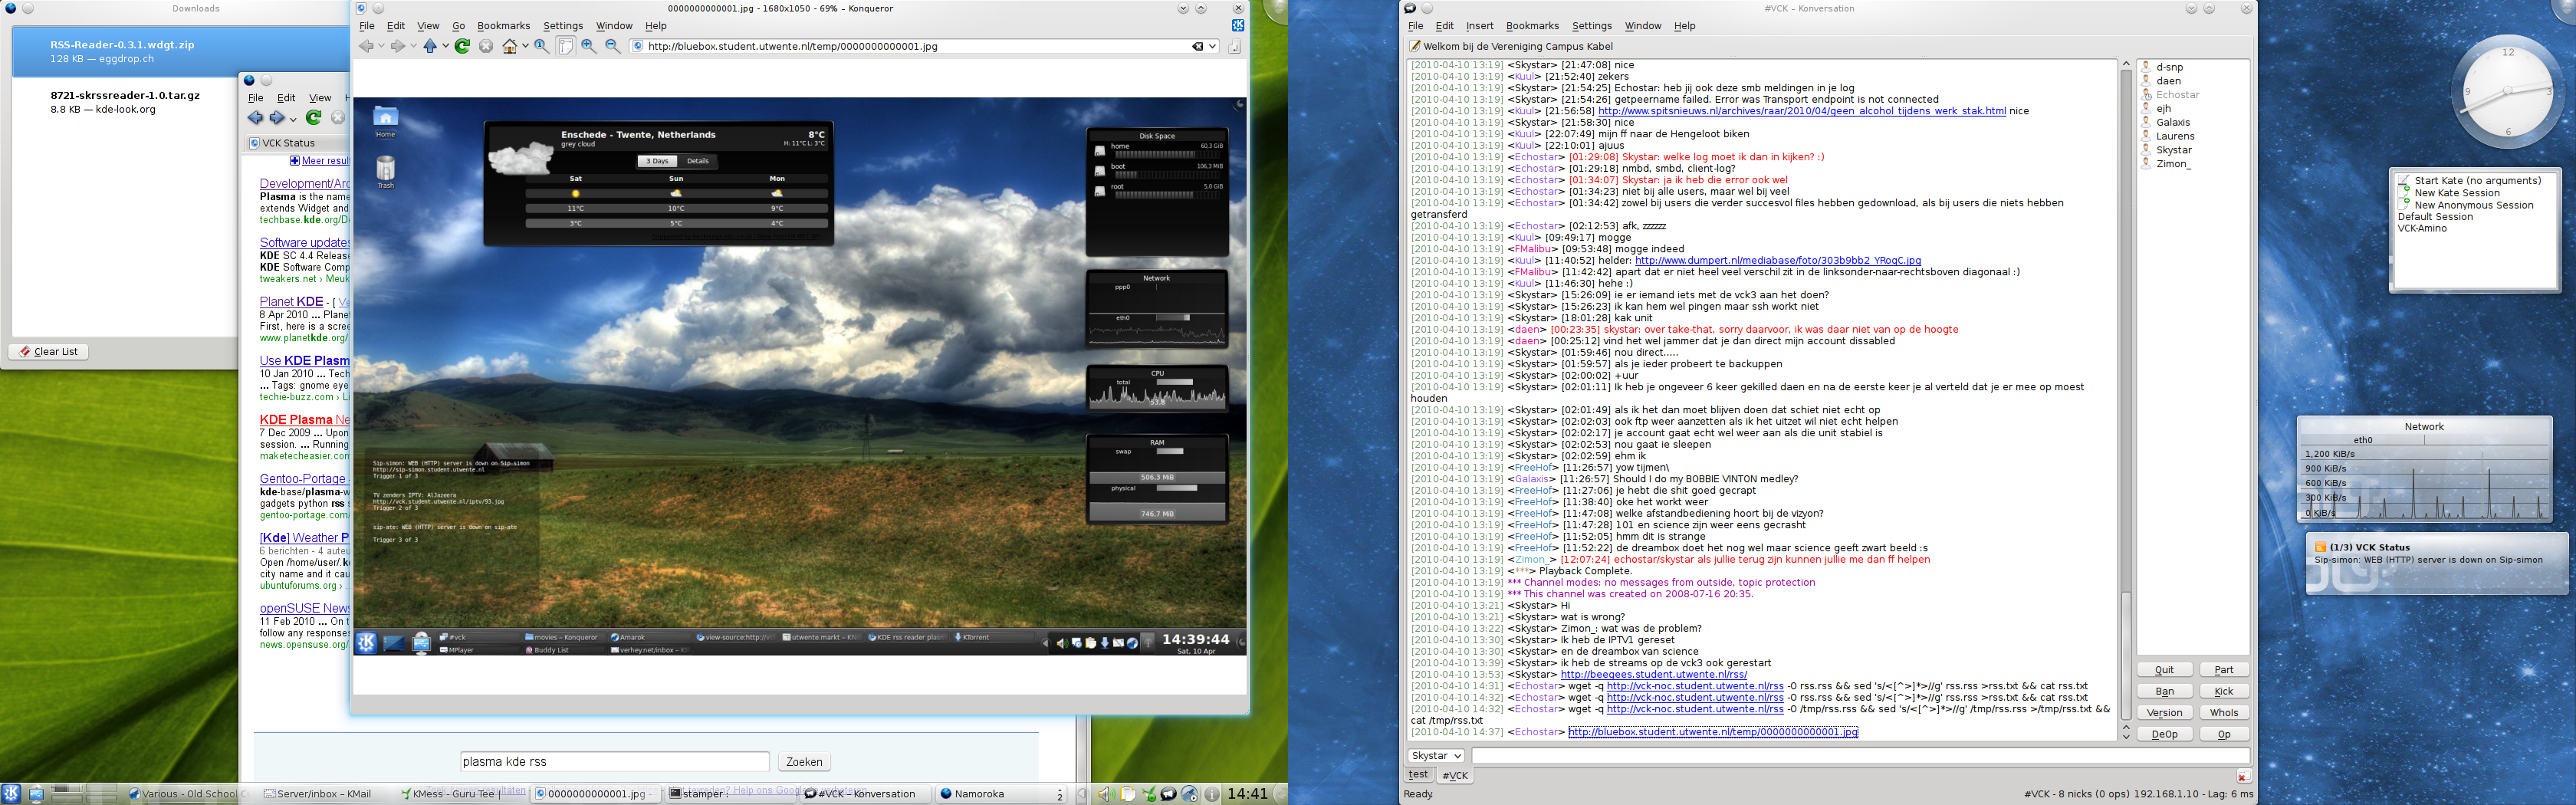Close the current Konversation tab
2576x805 pixels.
(2243, 776)
